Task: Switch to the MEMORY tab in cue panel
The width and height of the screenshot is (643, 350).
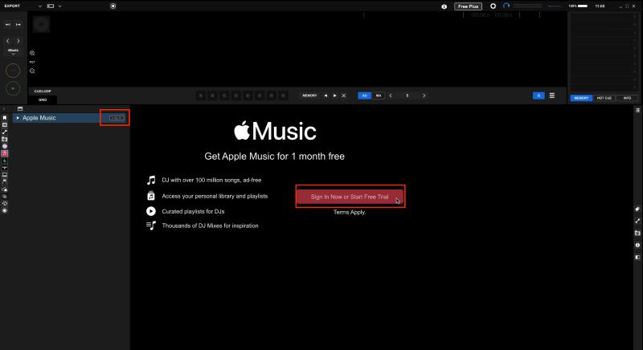Action: tap(581, 98)
